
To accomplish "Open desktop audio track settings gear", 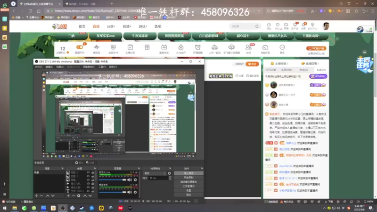I will [x=135, y=192].
